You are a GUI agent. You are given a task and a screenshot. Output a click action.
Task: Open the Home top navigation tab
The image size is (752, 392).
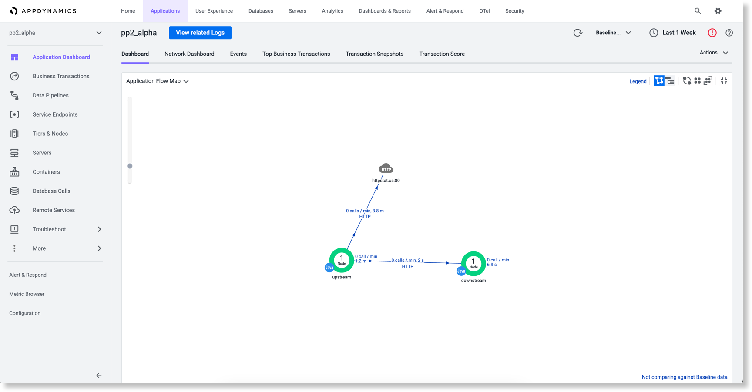coord(128,11)
